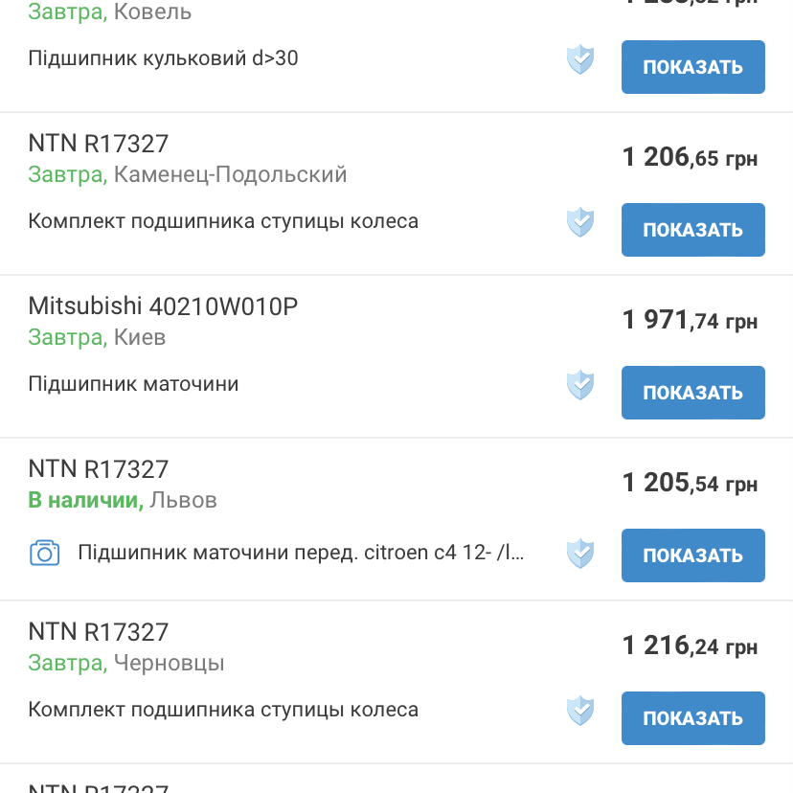Click shield icon on Львов NTN listing
The height and width of the screenshot is (793, 793).
click(x=580, y=554)
